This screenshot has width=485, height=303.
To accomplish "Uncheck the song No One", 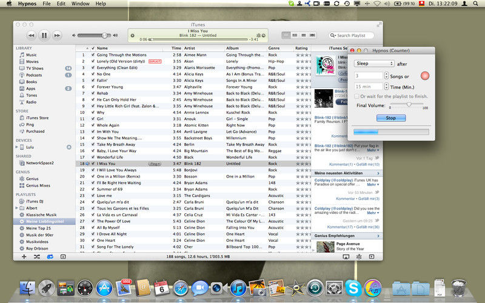I will pos(93,74).
